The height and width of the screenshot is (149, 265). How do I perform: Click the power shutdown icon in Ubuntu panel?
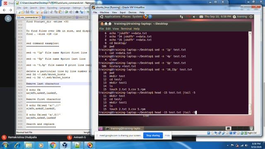coord(251,17)
